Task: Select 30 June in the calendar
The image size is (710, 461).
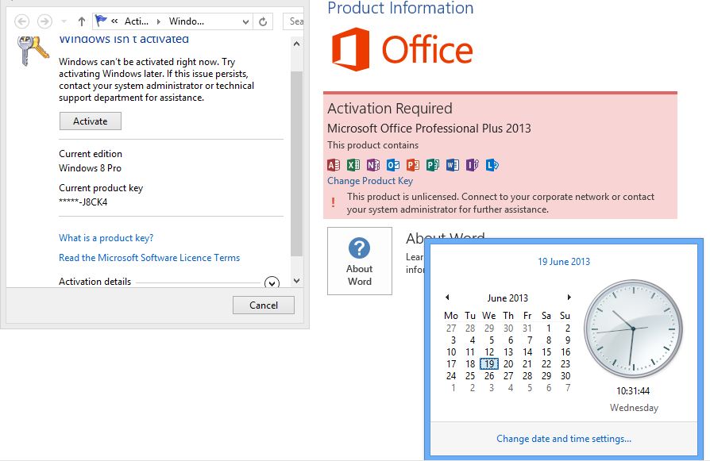Action: pos(565,376)
